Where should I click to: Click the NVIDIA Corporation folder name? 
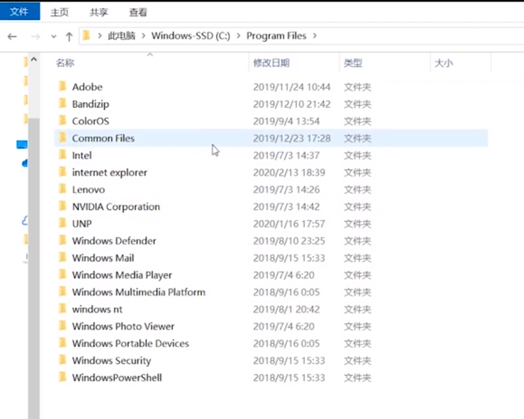pos(116,207)
